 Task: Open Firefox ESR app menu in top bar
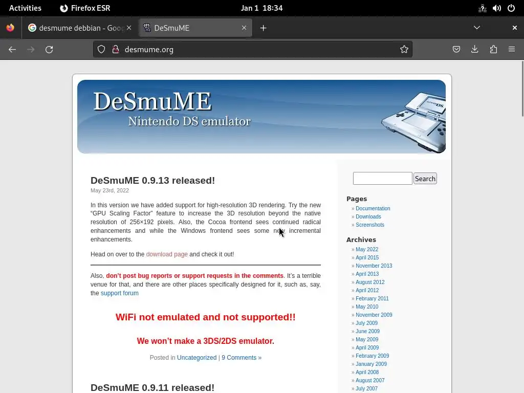[x=85, y=8]
